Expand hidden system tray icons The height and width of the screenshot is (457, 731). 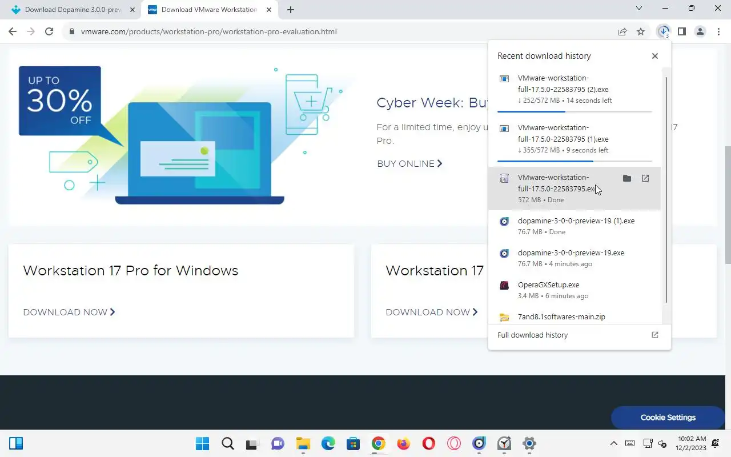(x=614, y=443)
